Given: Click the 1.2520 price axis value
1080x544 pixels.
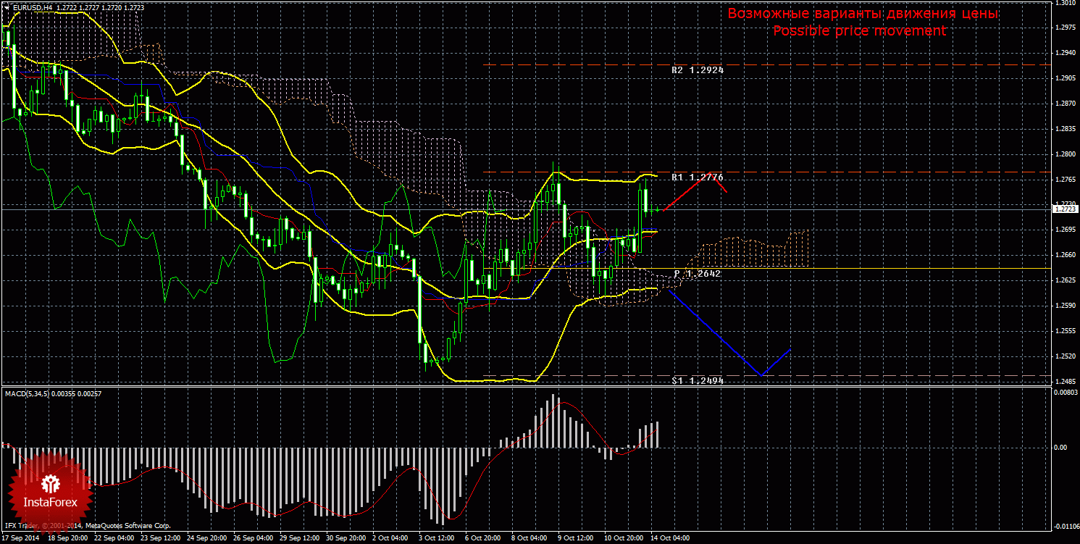Looking at the screenshot, I should (1065, 356).
